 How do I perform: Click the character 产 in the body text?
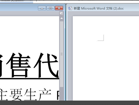click(x=45, y=95)
